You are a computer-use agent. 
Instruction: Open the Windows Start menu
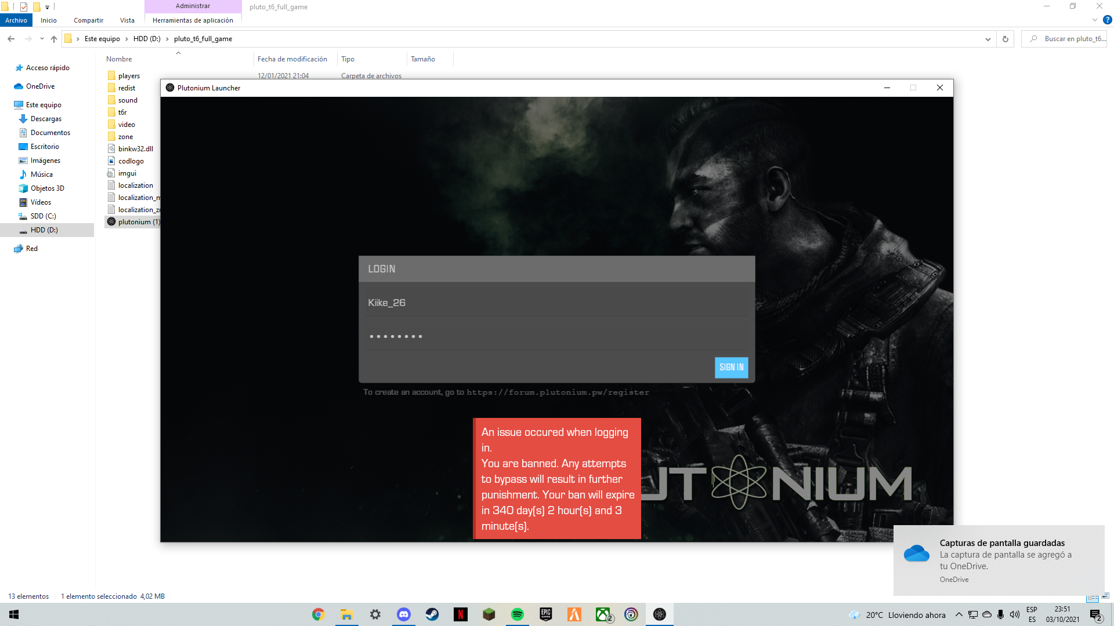14,614
